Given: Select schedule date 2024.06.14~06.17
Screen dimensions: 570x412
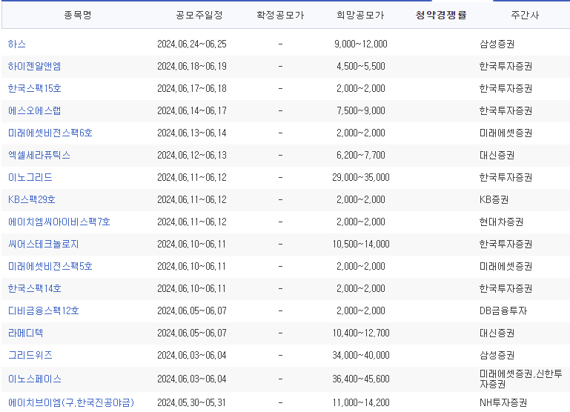Looking at the screenshot, I should click(x=192, y=110).
